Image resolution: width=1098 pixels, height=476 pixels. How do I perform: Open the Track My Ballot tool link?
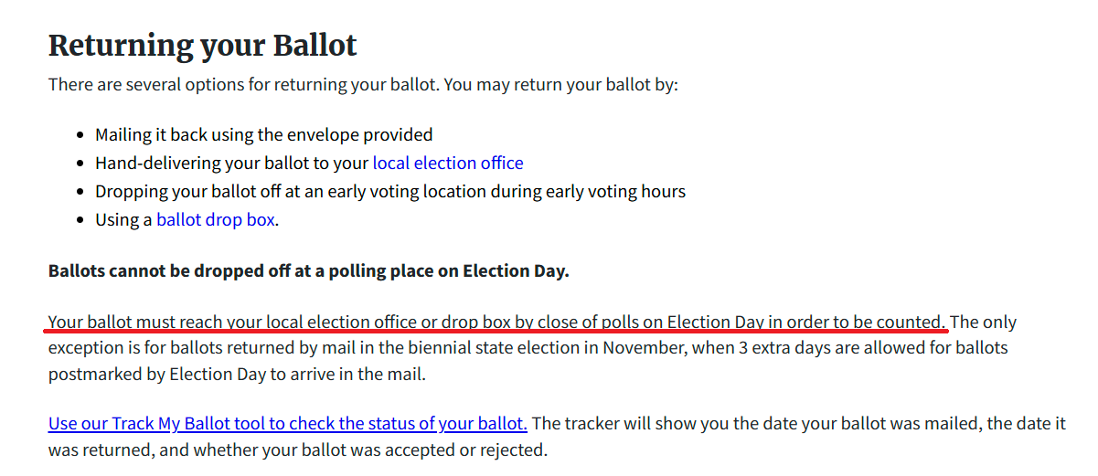tap(287, 424)
